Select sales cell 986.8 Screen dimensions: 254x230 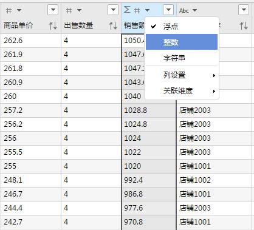[149, 194]
